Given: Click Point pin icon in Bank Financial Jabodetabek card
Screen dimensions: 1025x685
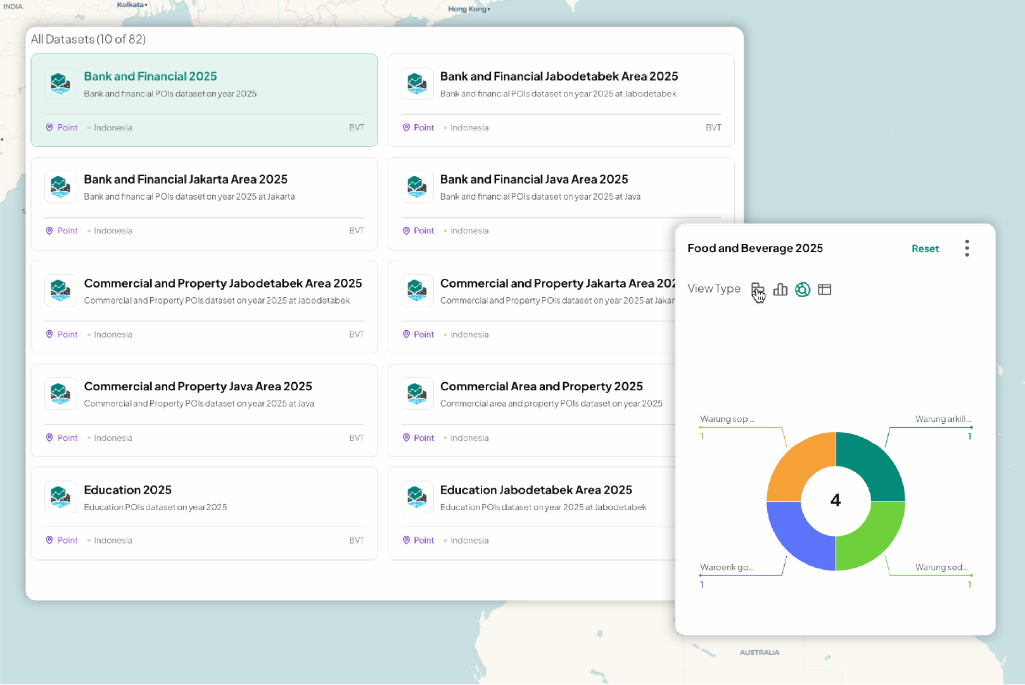Looking at the screenshot, I should pyautogui.click(x=407, y=128).
